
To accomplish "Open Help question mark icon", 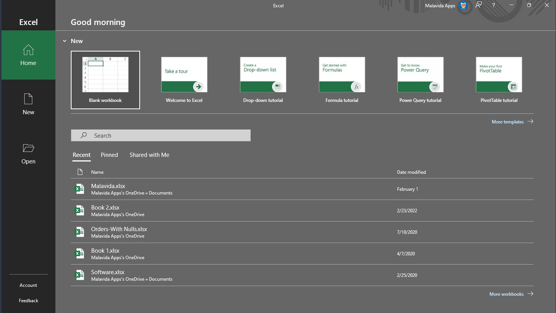I will pos(494,5).
